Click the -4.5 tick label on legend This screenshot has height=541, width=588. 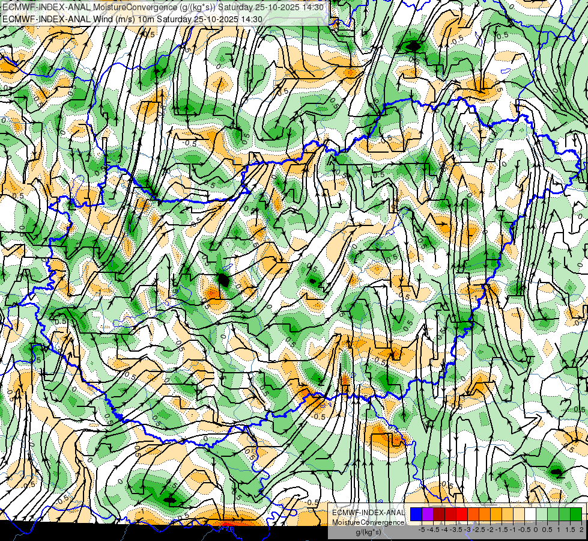coord(433,530)
